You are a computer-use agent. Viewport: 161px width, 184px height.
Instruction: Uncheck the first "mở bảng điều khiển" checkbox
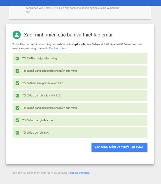point(18,71)
